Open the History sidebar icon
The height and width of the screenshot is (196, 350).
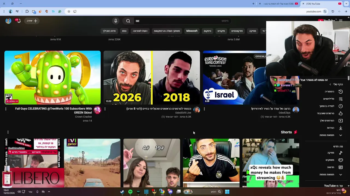pos(341,91)
